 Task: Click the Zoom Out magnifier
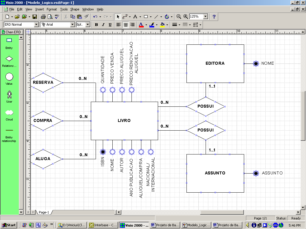pos(179,17)
